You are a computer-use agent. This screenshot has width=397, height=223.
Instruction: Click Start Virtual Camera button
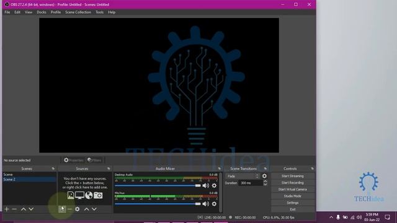coord(292,190)
